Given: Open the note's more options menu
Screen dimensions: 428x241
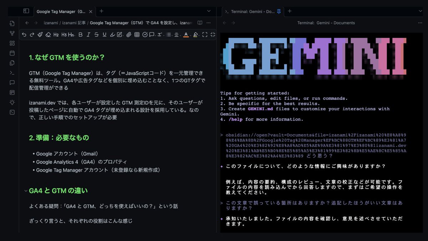Looking at the screenshot, I should pos(209,23).
